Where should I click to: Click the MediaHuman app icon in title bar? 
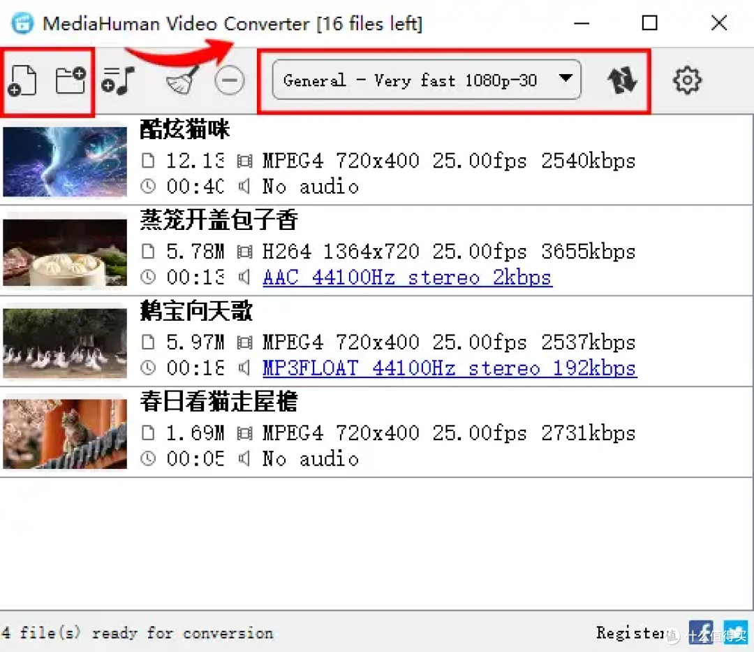(x=22, y=23)
